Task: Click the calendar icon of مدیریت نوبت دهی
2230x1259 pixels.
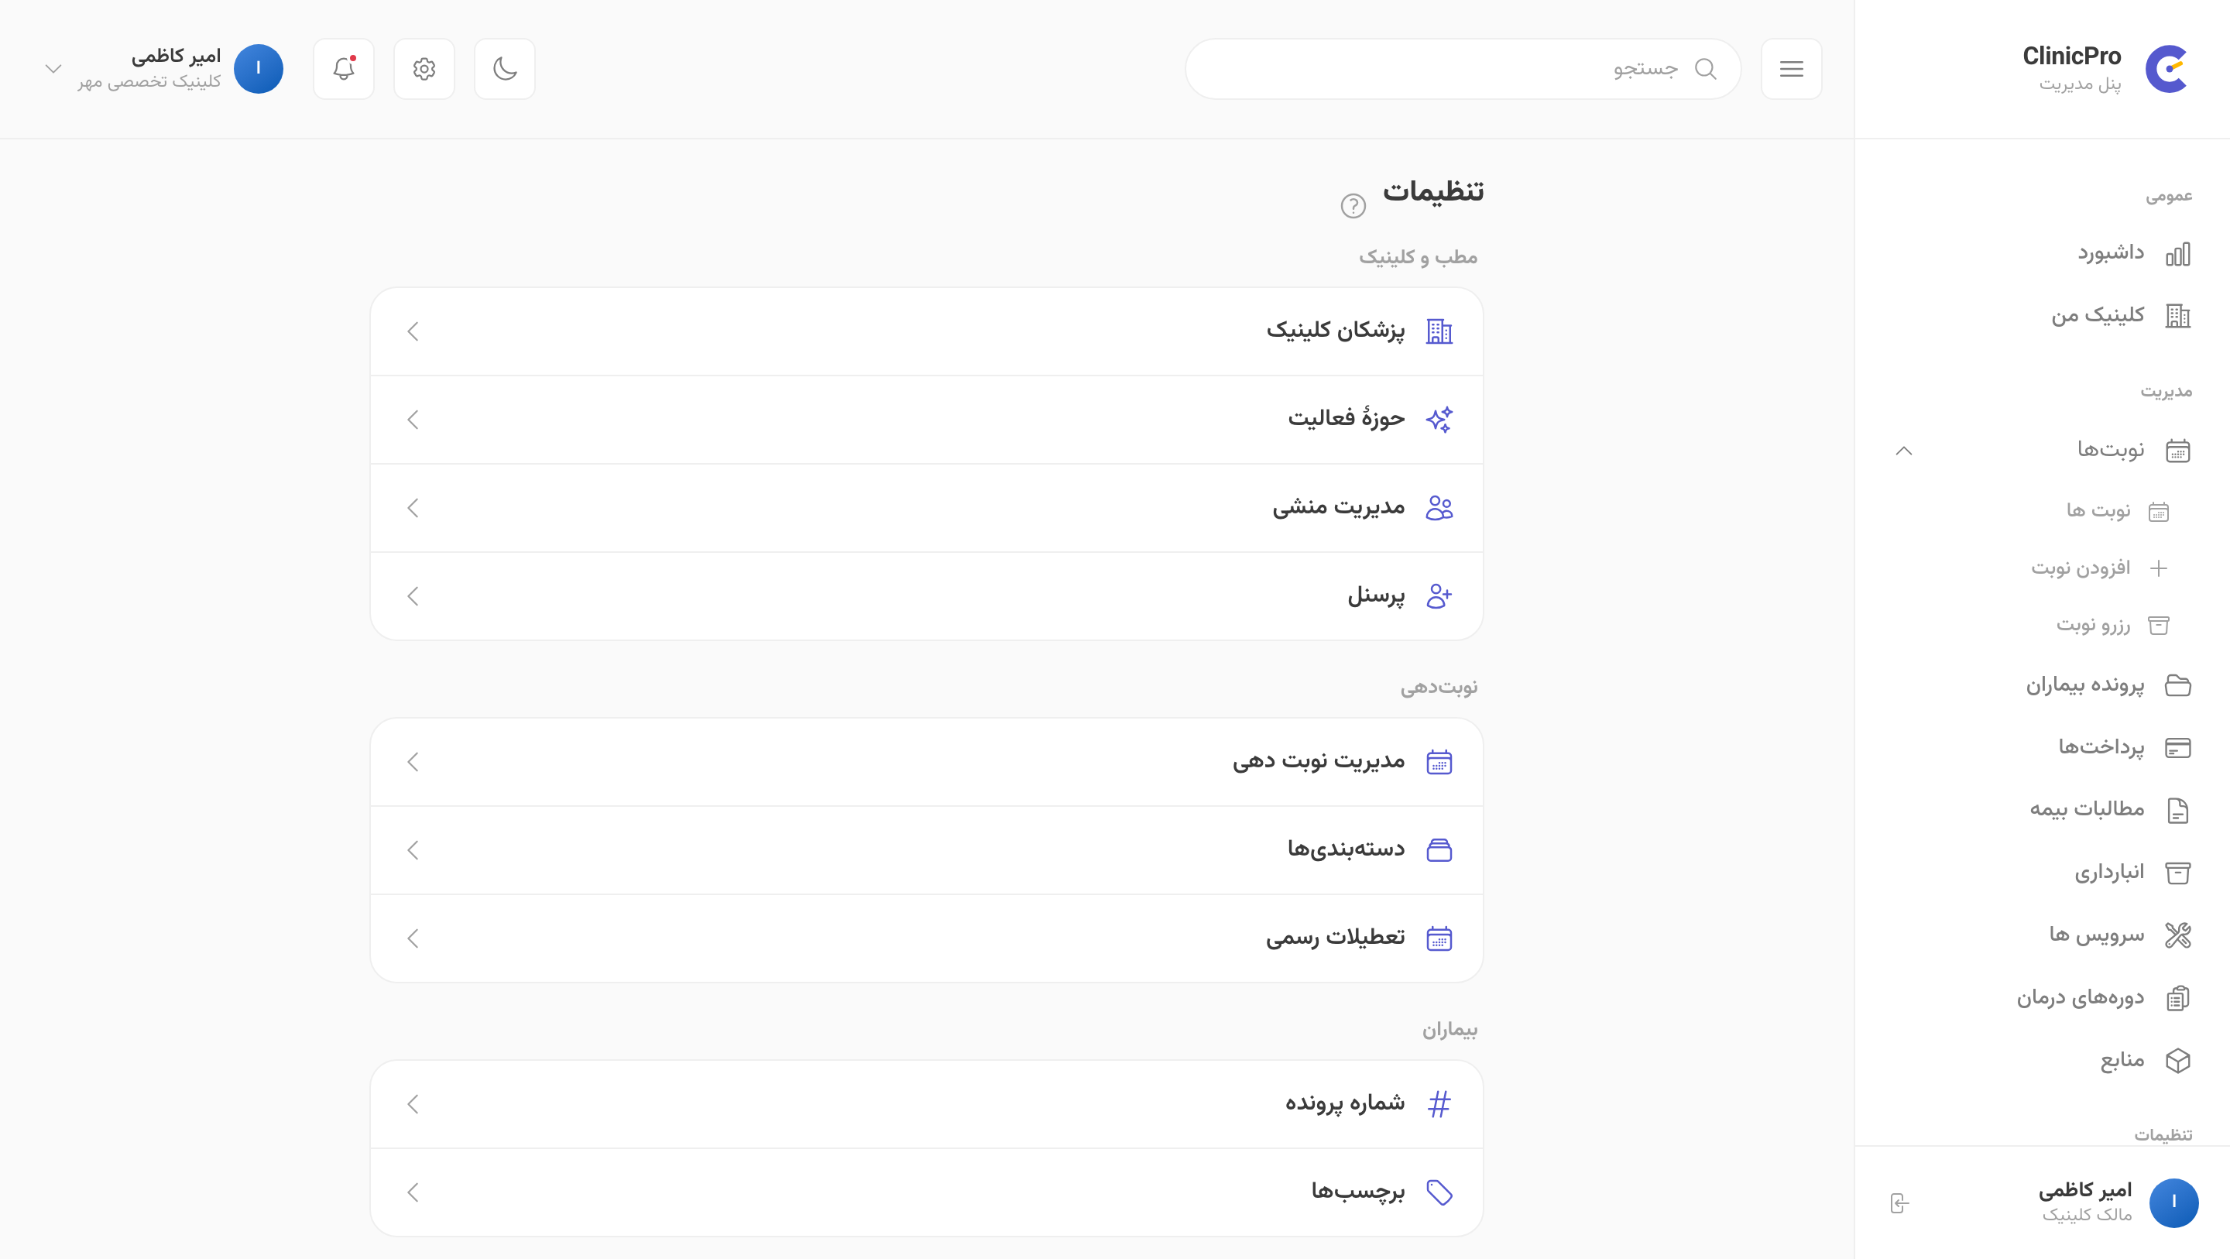Action: tap(1439, 762)
